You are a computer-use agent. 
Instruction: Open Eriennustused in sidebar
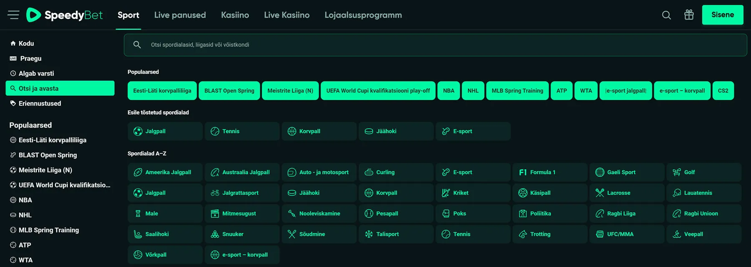coord(40,103)
